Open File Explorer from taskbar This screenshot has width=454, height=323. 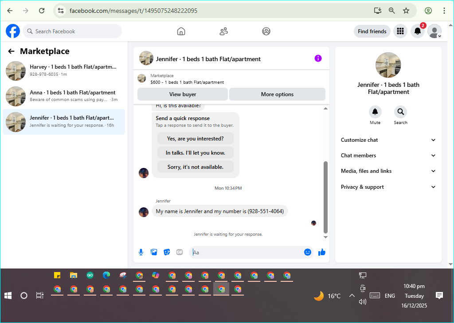pos(74,275)
